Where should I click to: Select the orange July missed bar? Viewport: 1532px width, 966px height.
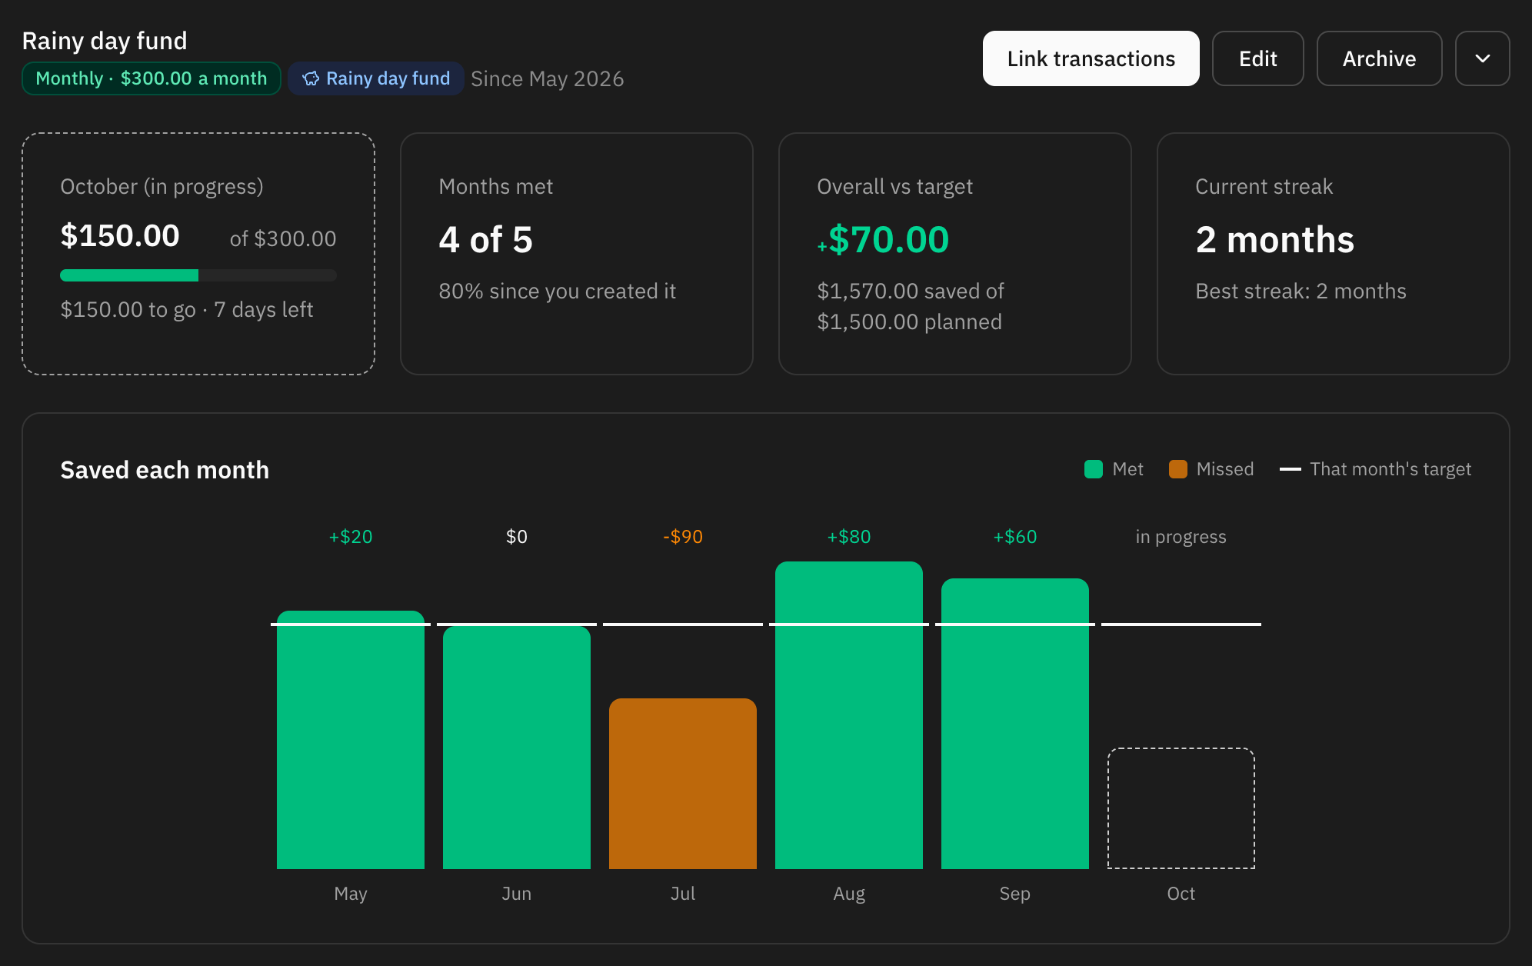pyautogui.click(x=683, y=784)
